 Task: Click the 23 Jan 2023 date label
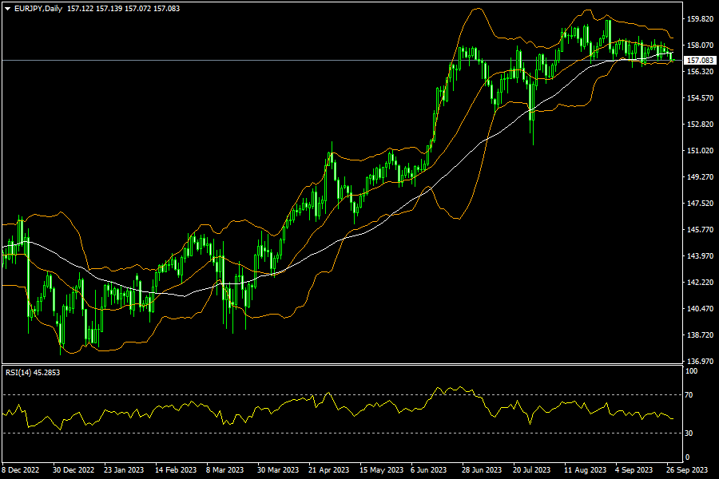[x=124, y=470]
